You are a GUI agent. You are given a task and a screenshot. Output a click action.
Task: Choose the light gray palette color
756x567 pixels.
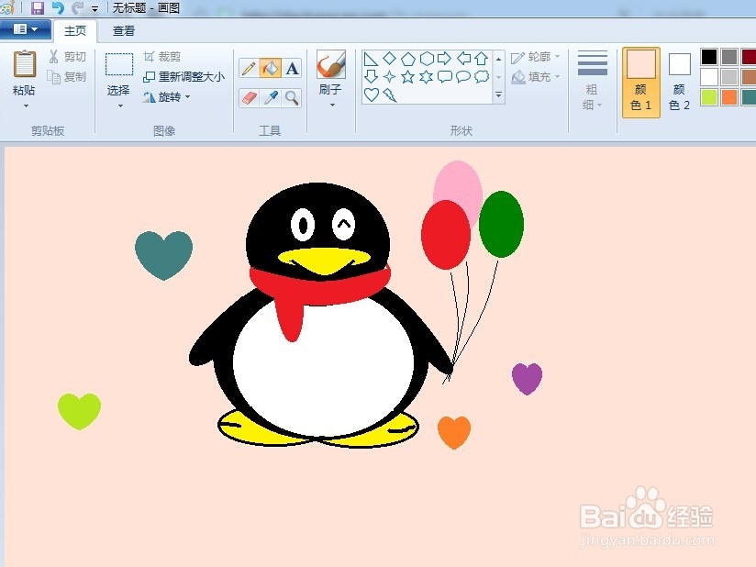(729, 77)
